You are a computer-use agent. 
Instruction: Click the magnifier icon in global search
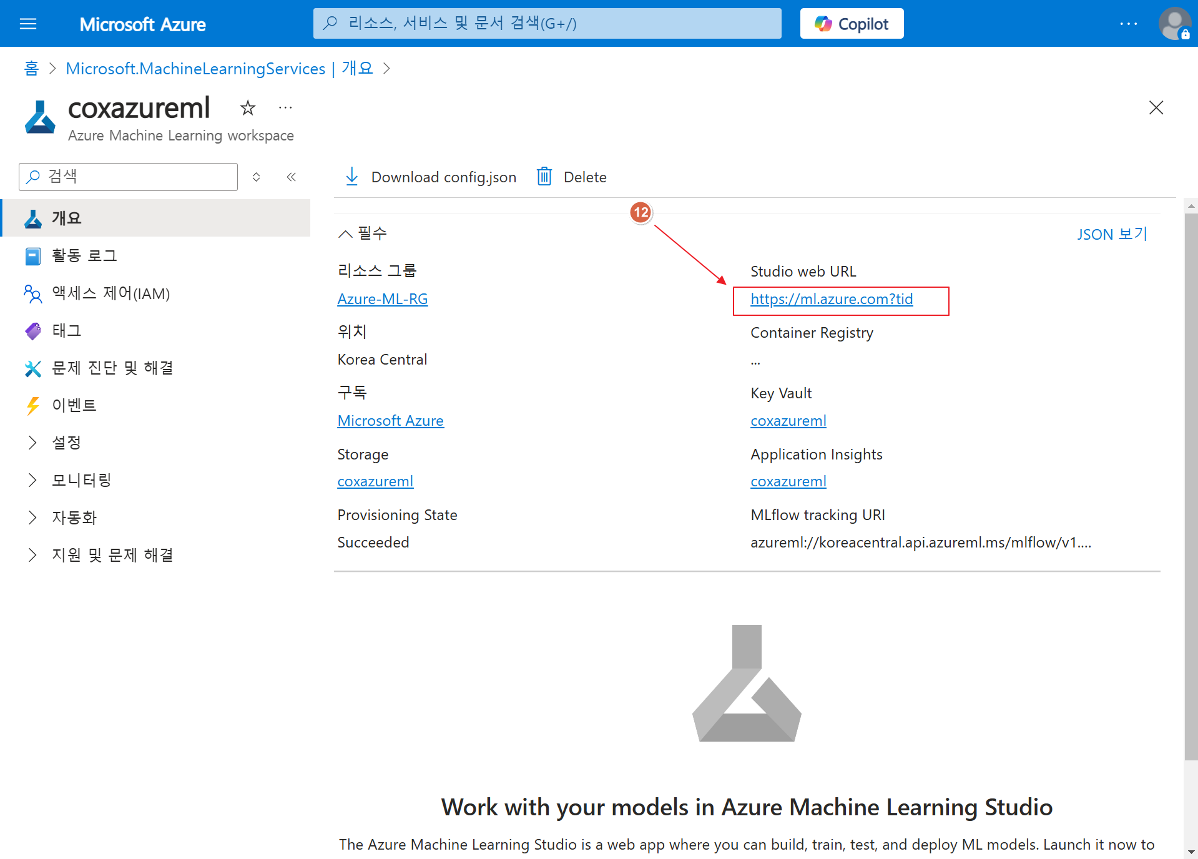point(330,23)
